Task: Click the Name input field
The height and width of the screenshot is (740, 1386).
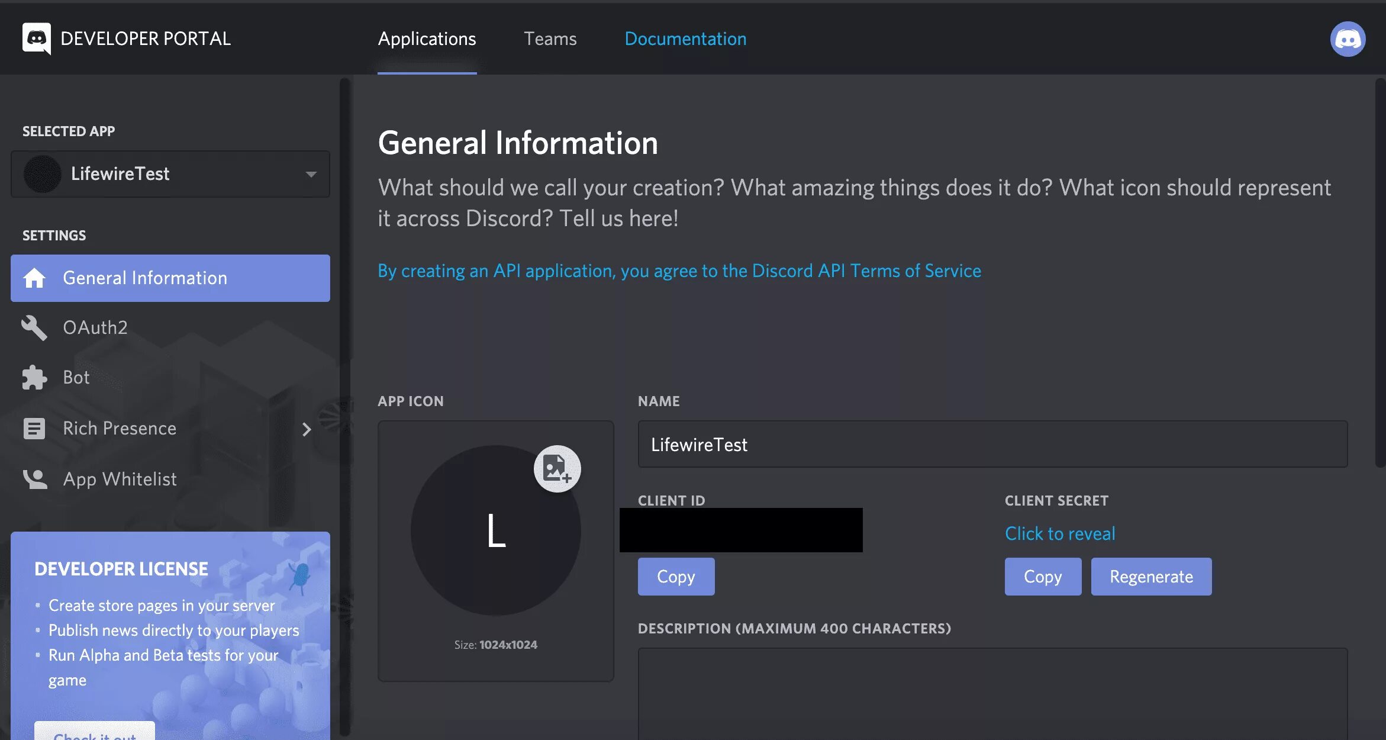Action: pos(992,445)
